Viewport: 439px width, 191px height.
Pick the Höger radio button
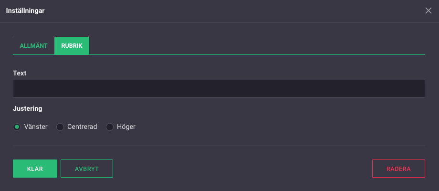pyautogui.click(x=110, y=127)
